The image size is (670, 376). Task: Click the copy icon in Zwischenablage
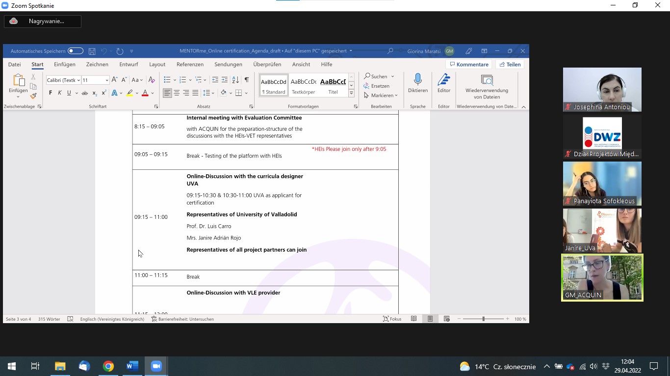click(x=33, y=86)
